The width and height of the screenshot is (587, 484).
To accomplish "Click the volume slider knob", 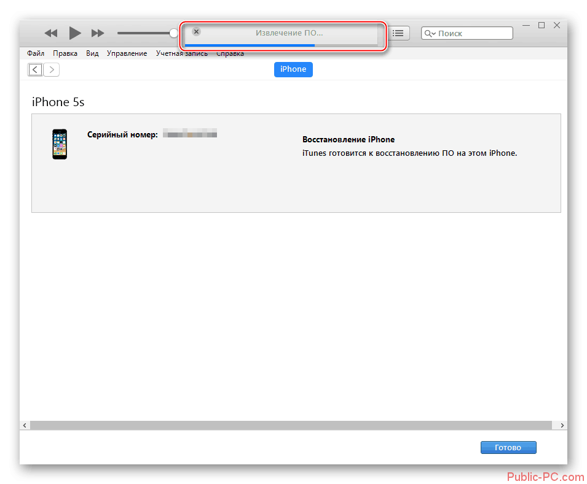I will pyautogui.click(x=173, y=33).
